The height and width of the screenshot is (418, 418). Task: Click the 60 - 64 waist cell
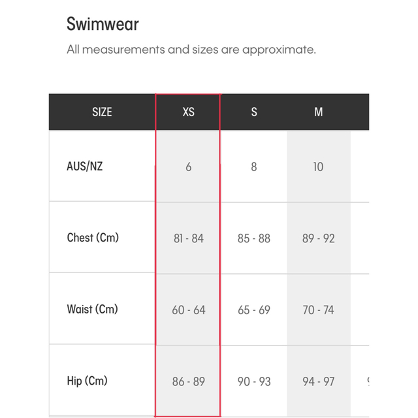(188, 310)
